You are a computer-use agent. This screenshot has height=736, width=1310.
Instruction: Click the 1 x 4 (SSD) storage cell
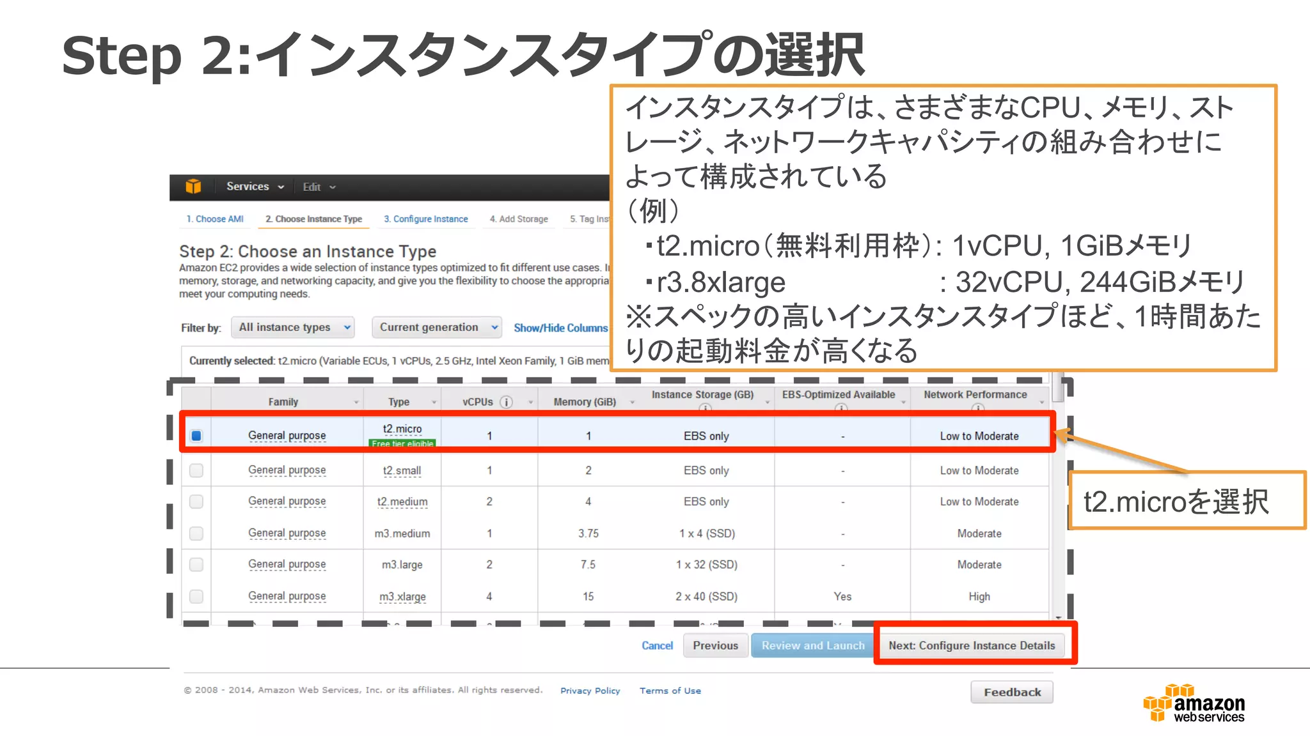pos(707,533)
